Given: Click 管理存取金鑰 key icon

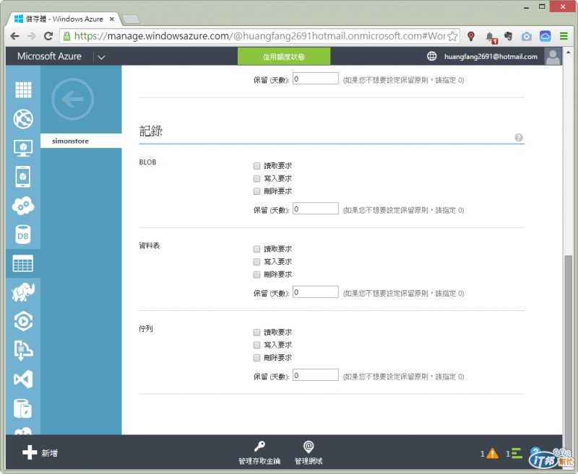Looking at the screenshot, I should 259,447.
